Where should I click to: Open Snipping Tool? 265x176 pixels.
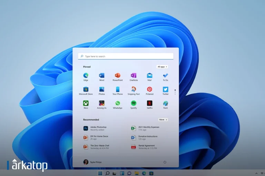(134, 91)
